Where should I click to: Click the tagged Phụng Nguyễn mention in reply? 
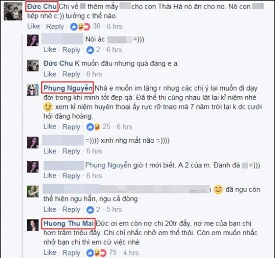[108, 166]
